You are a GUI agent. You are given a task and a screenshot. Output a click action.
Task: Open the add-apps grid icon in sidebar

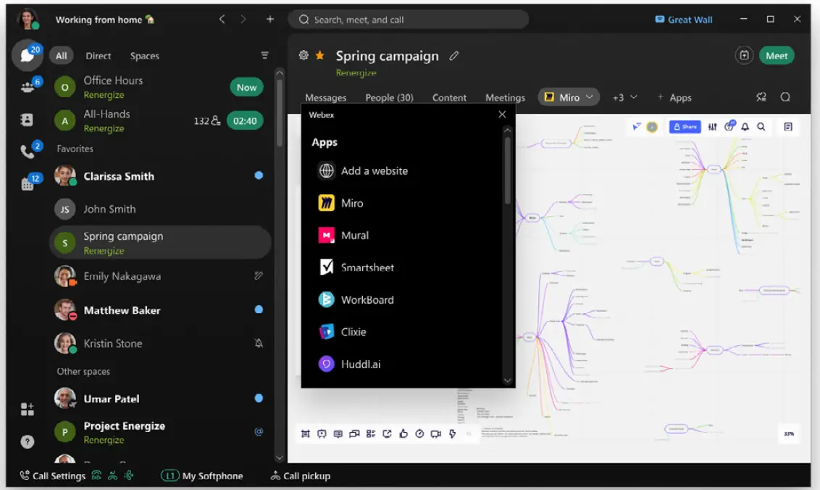28,409
